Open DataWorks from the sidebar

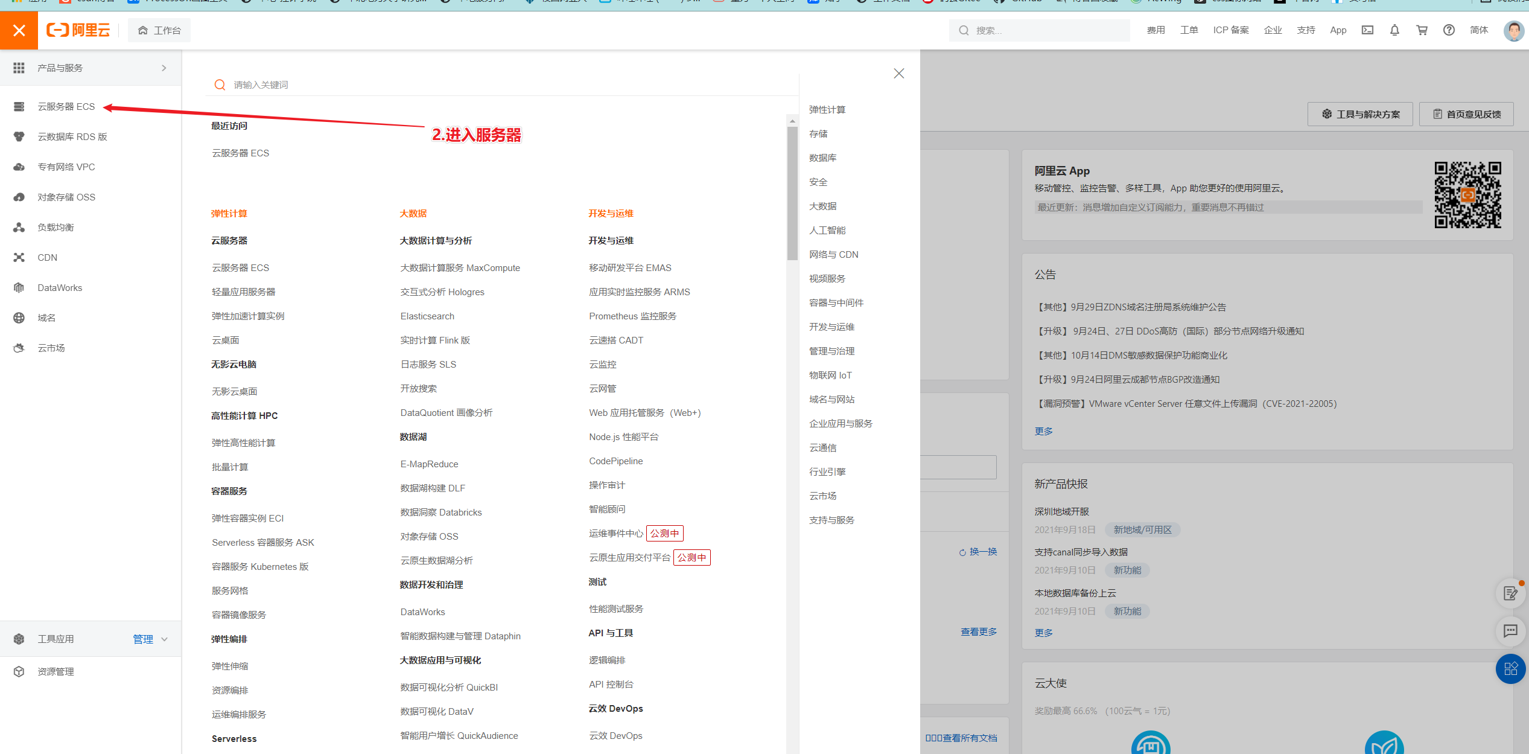59,287
